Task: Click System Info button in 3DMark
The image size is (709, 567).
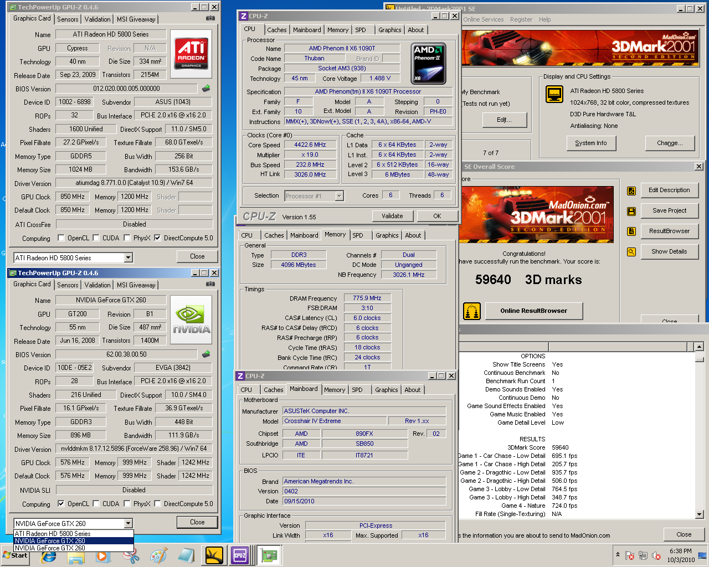Action: (591, 143)
